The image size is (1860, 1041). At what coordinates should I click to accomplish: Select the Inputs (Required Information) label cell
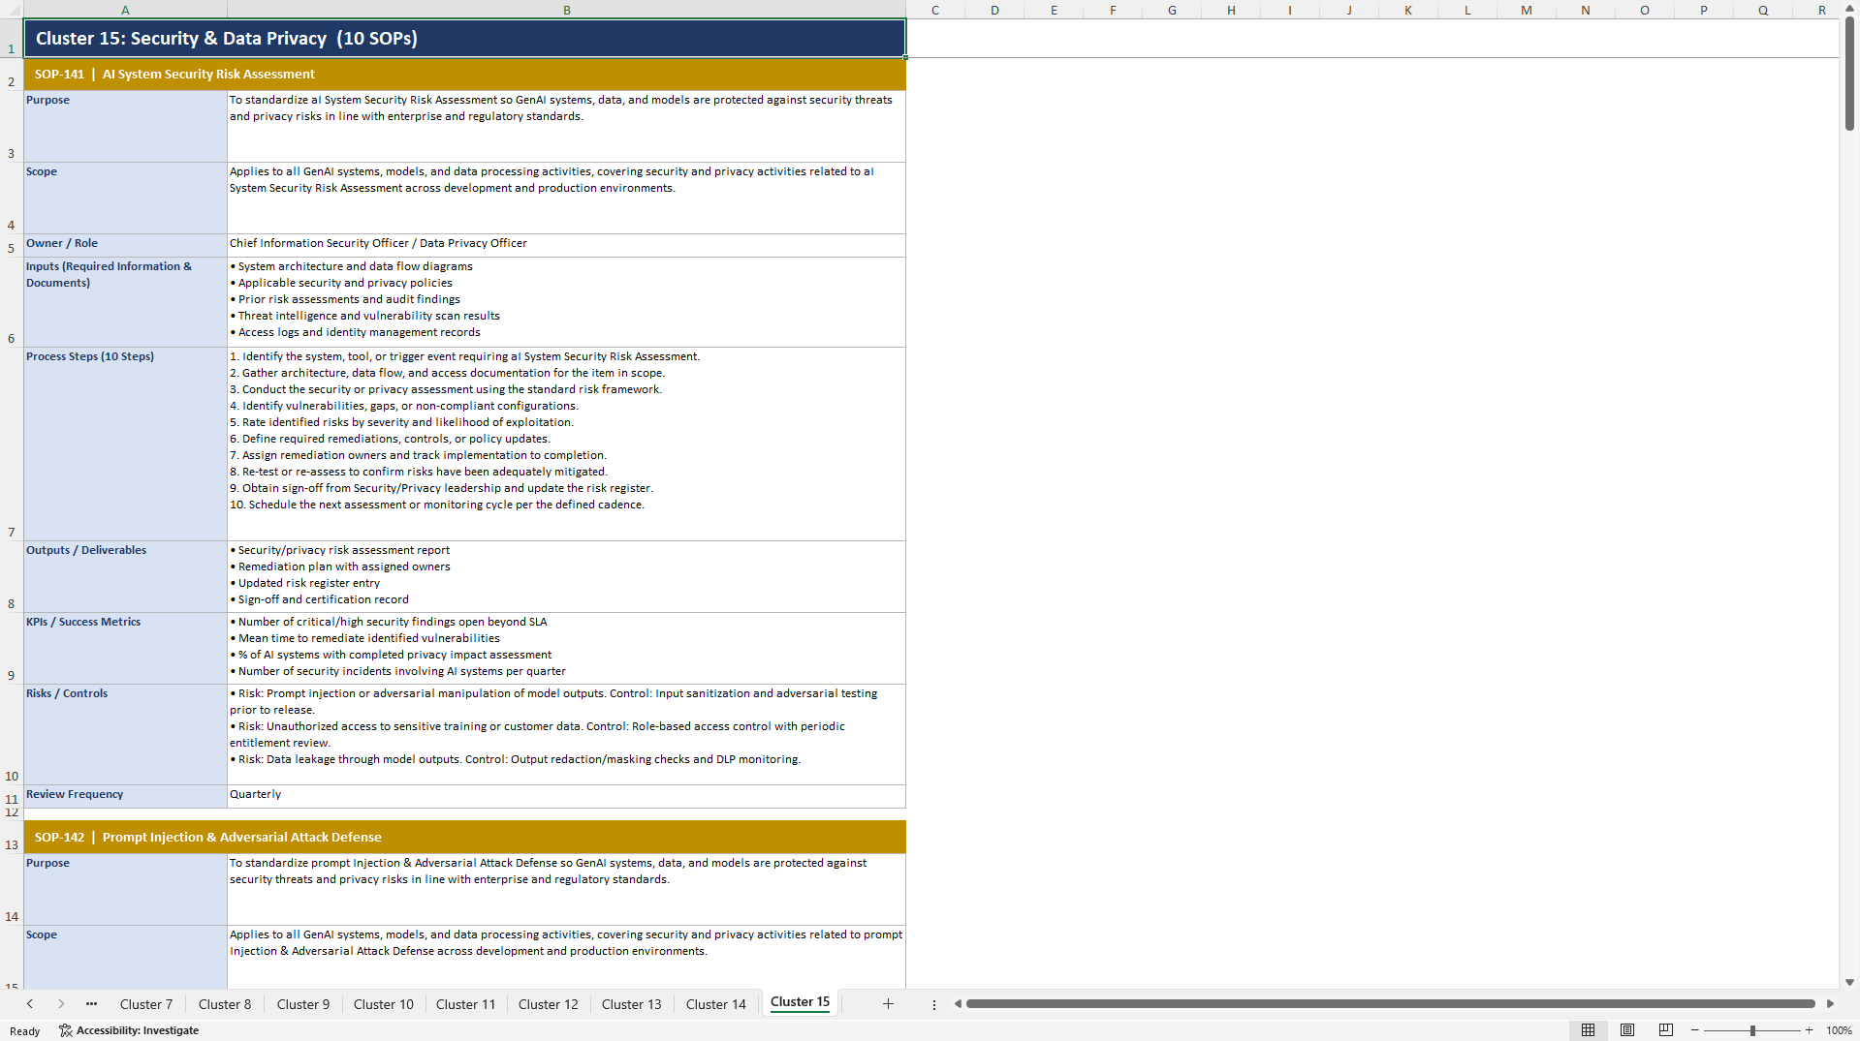[125, 301]
